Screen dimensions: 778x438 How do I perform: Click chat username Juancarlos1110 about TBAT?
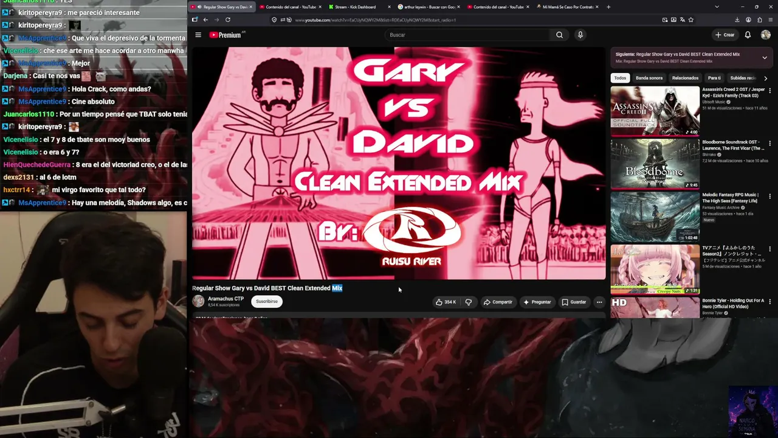point(29,114)
